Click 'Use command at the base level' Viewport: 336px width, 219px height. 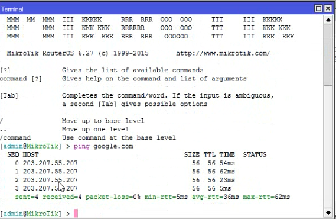[x=119, y=138]
